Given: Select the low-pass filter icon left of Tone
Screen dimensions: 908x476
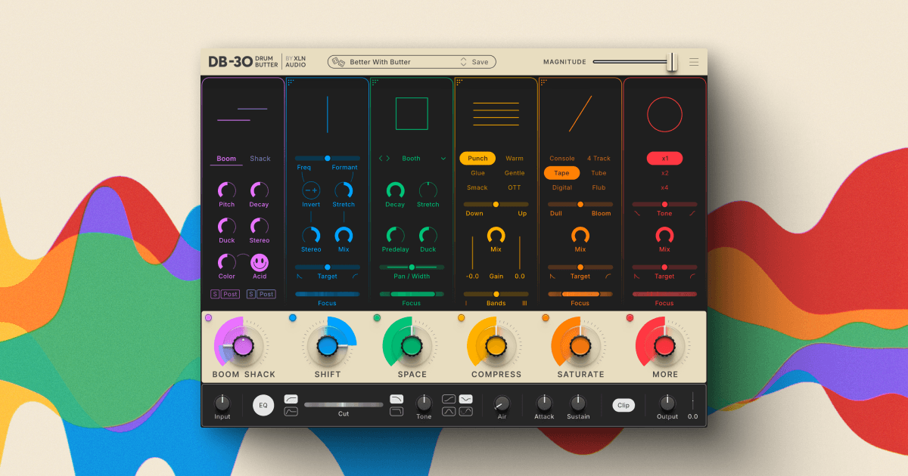Looking at the screenshot, I should coord(397,398).
